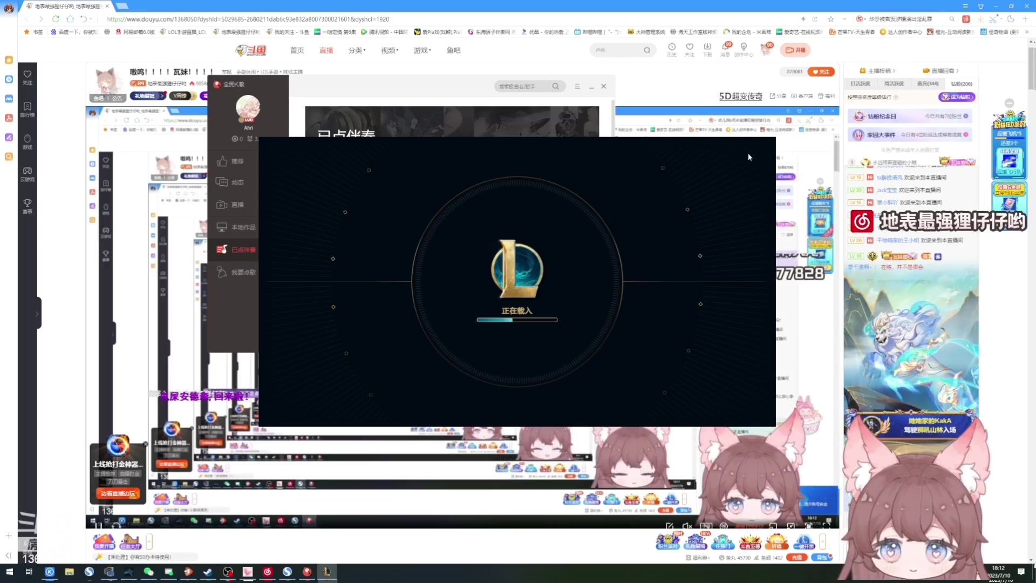Screen dimensions: 1036x583
Task: Open Windows Start button
Action: [9, 572]
